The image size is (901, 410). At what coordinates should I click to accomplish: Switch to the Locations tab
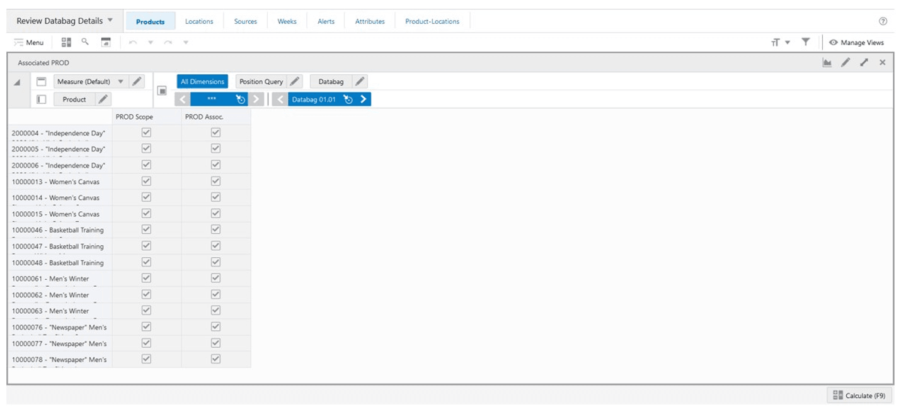(199, 21)
